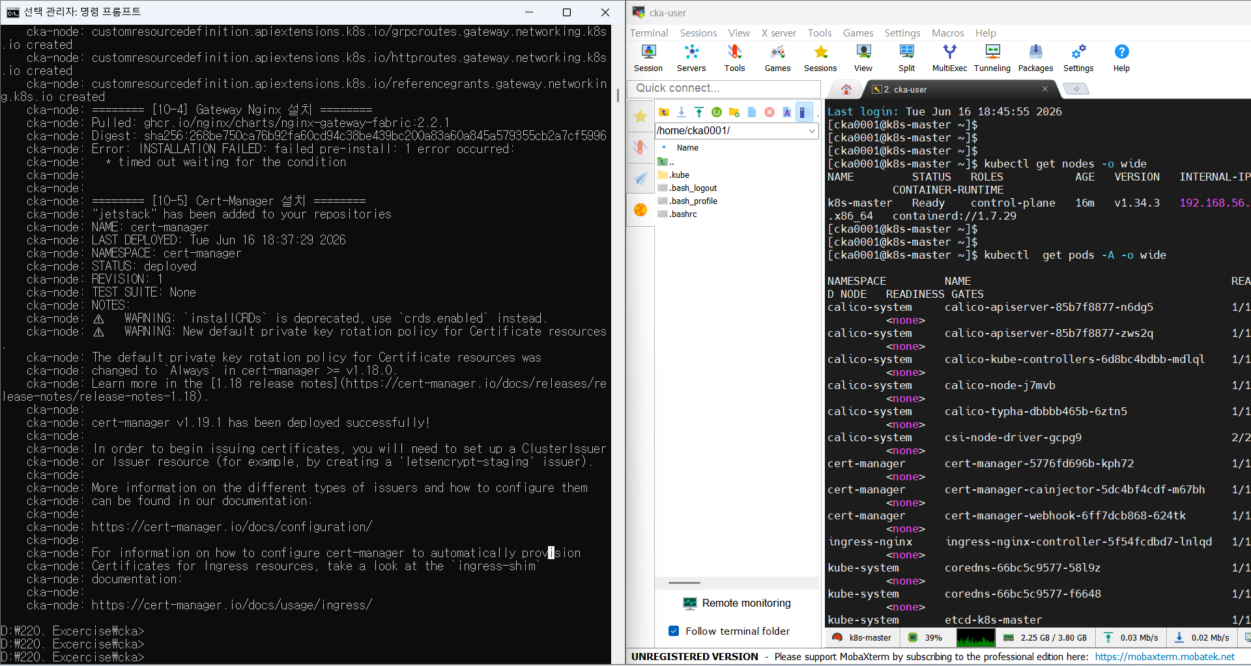Click the Settings gears toolbar icon

click(1078, 58)
